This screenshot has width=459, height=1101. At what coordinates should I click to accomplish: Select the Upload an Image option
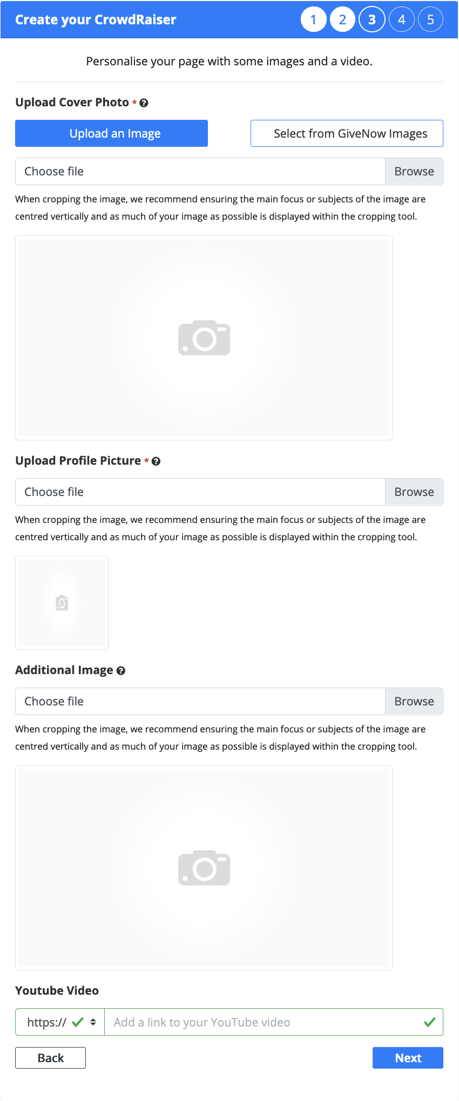[x=111, y=133]
